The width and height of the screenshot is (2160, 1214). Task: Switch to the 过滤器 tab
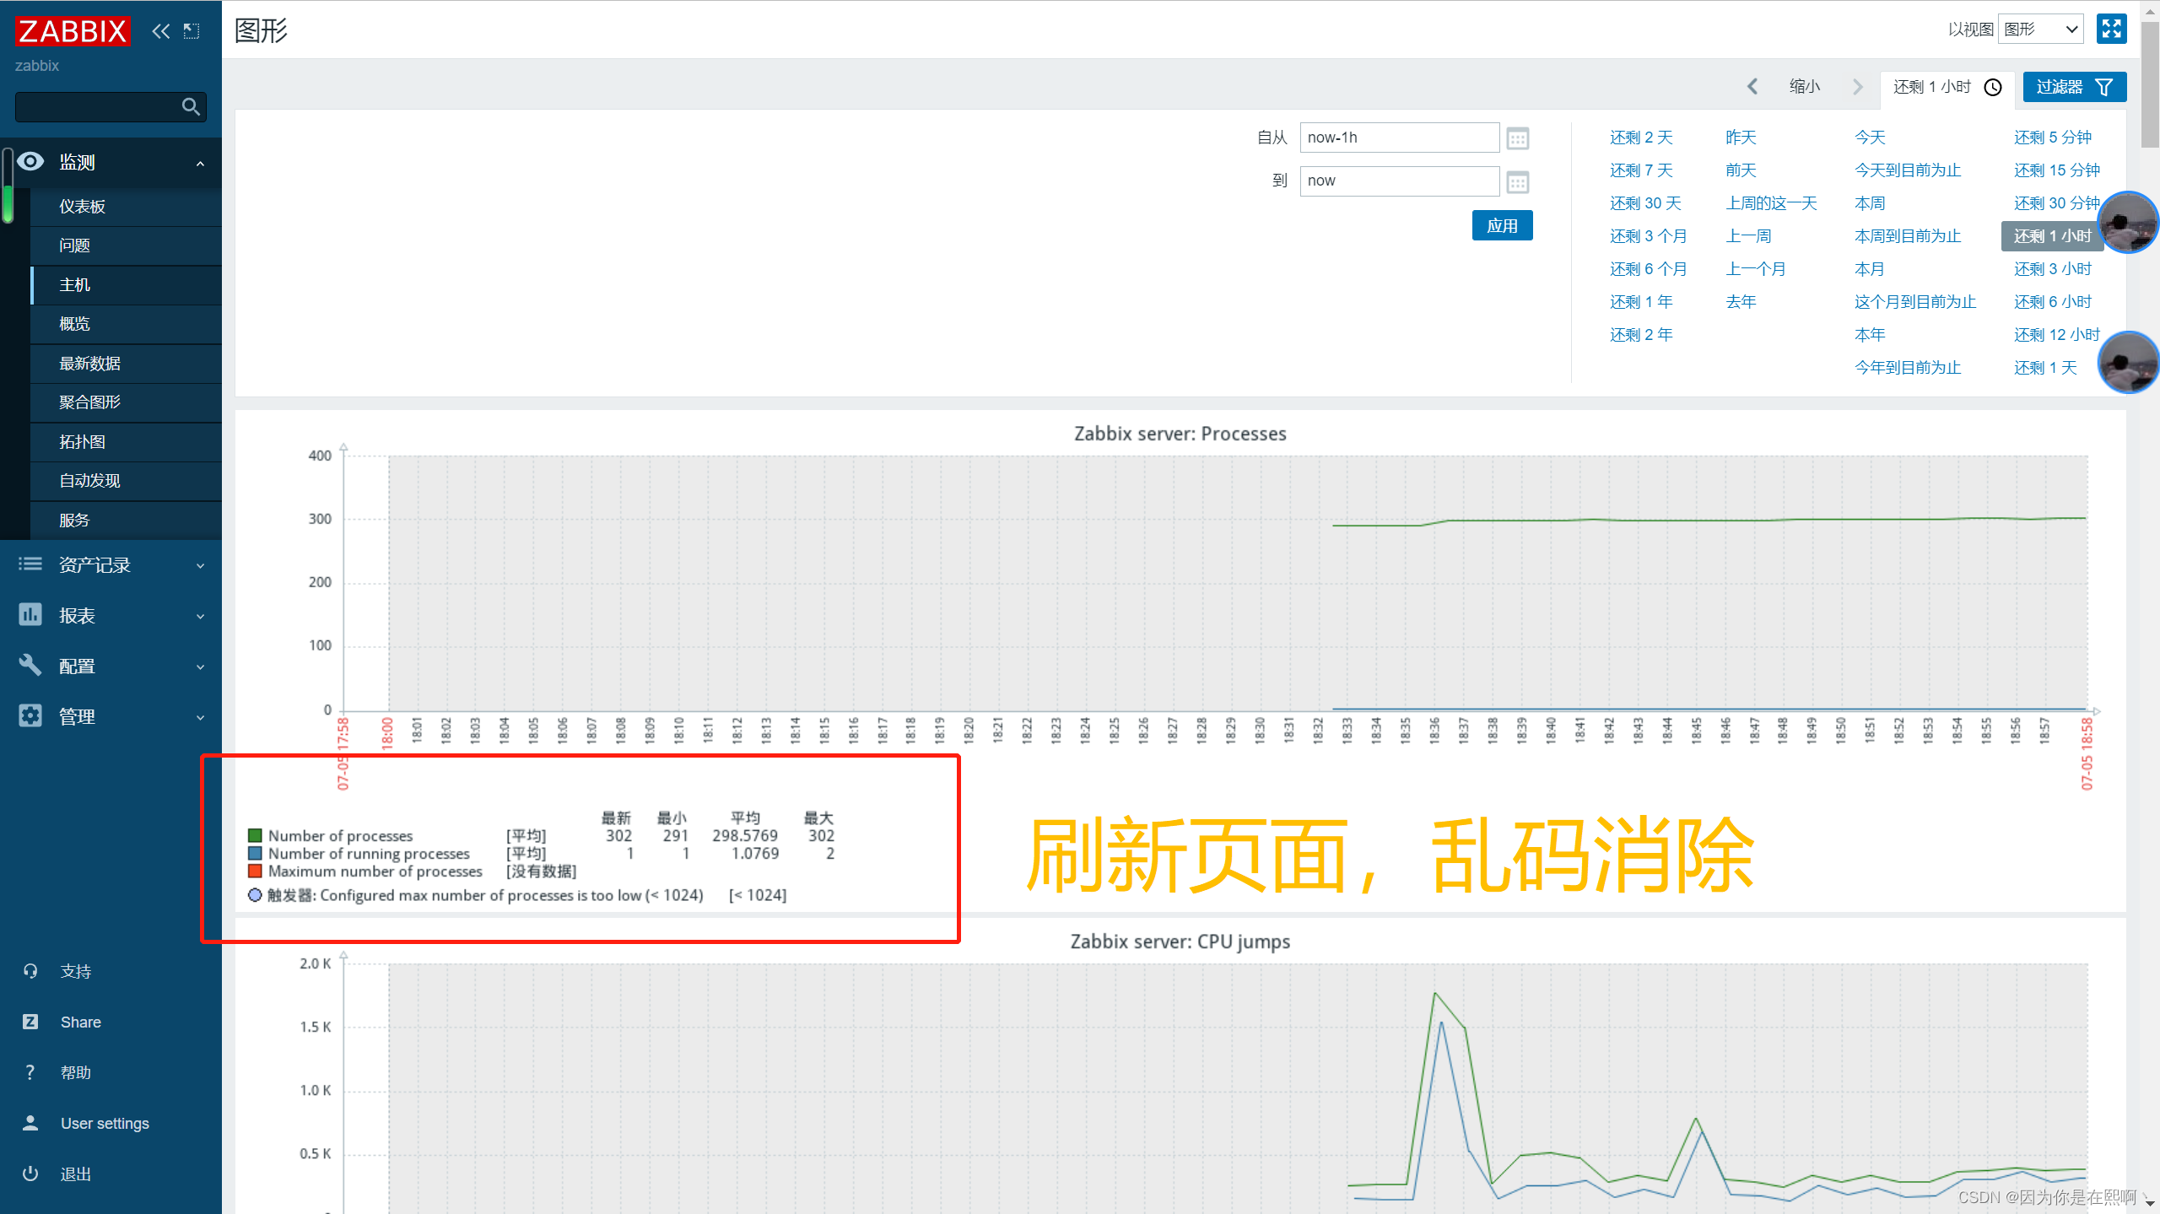[2074, 88]
